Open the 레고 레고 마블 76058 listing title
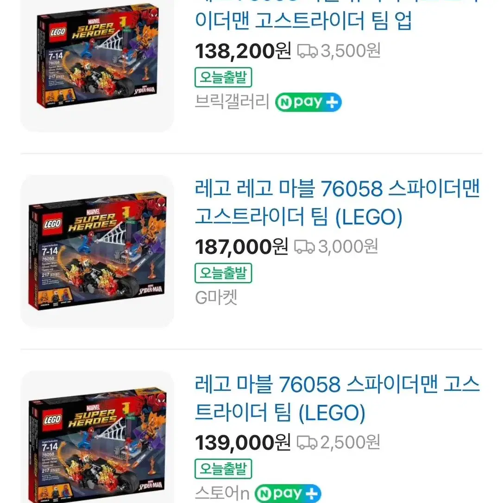503x503 pixels. [337, 203]
